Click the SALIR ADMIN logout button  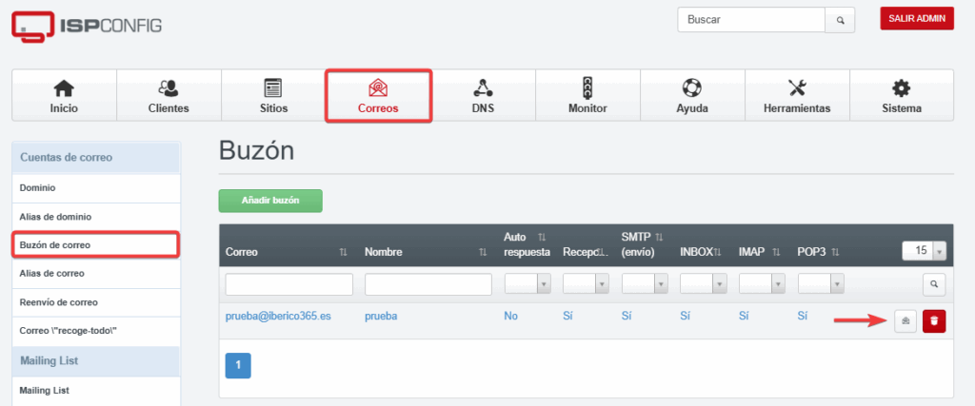917,19
